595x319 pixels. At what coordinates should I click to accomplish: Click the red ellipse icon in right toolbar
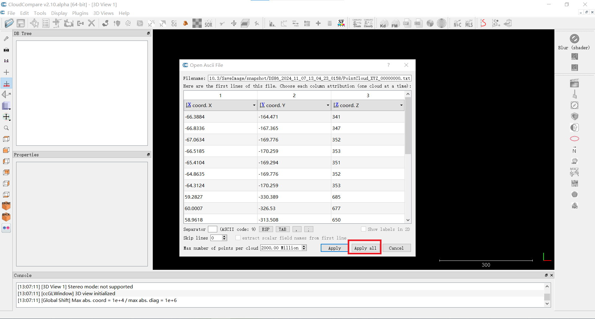tap(575, 139)
